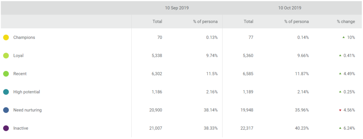Screen dimensions: 363x139
Task: Open the Need nurturing persona row
Action: [x=181, y=110]
